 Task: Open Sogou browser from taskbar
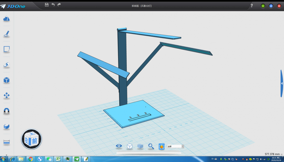click(x=40, y=159)
